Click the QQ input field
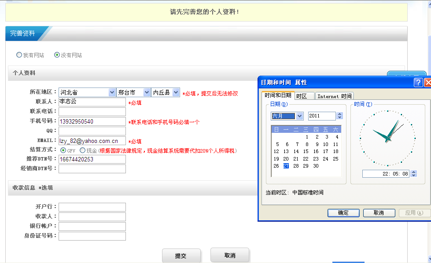 pyautogui.click(x=92, y=131)
